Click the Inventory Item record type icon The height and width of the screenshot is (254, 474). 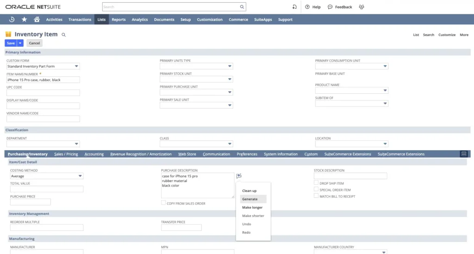(8, 34)
